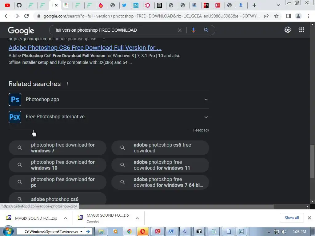Go to the Google homepage logo
The width and height of the screenshot is (315, 236).
click(21, 30)
